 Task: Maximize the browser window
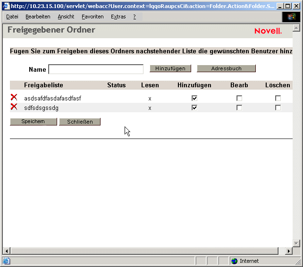(x=288, y=6)
